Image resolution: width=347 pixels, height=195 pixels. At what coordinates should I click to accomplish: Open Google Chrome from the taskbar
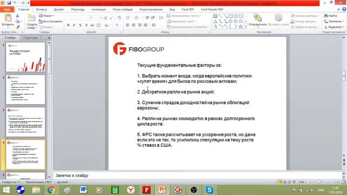click(x=51, y=190)
